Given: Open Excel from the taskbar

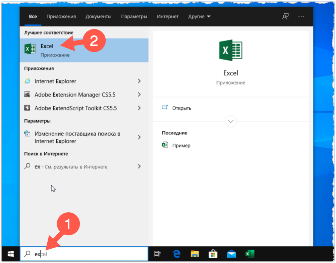Looking at the screenshot, I should pos(249,254).
